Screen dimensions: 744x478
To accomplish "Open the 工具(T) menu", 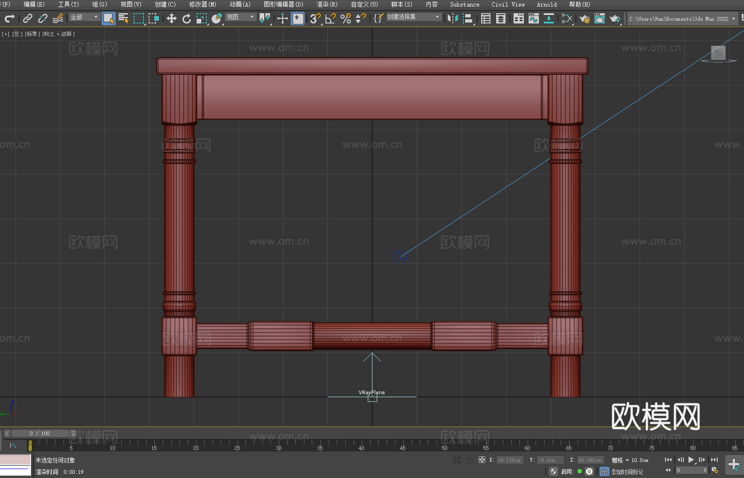I will click(69, 5).
